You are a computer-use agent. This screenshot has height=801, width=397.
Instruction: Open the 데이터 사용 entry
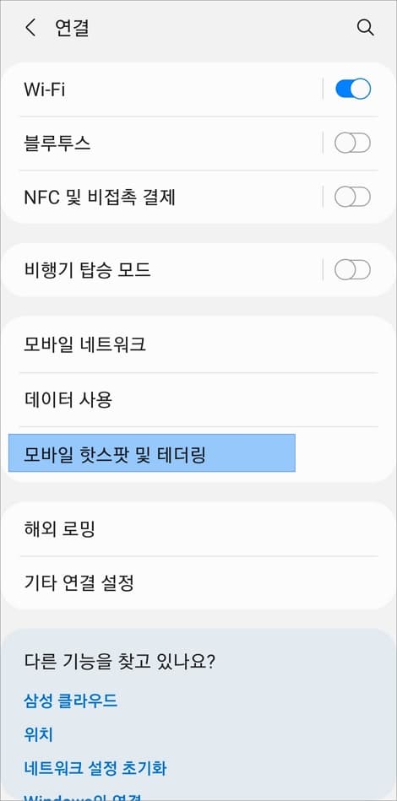(x=198, y=399)
